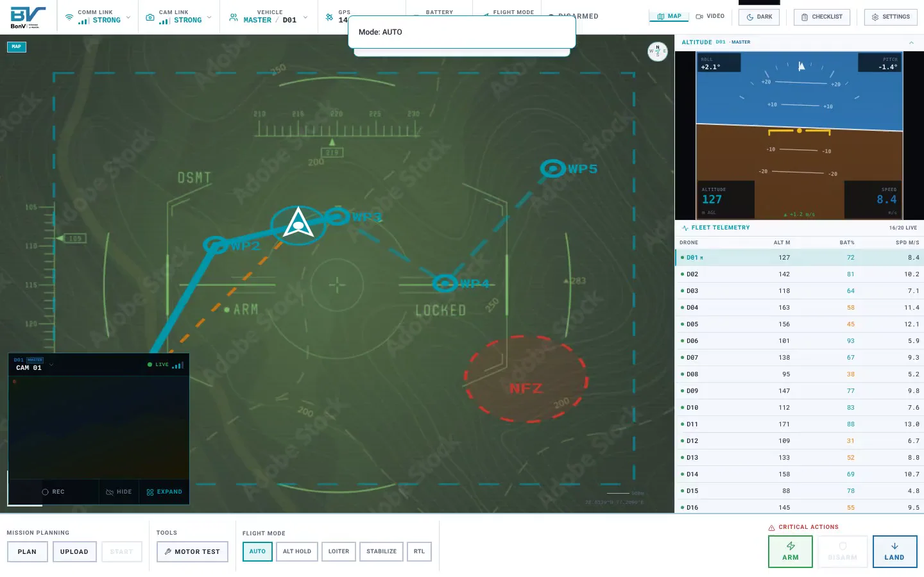This screenshot has width=924, height=577.
Task: Click the GPS satellite icon
Action: click(329, 17)
